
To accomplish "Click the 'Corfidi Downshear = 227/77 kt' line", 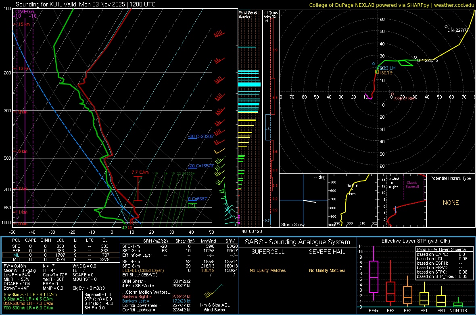I will (157, 305).
